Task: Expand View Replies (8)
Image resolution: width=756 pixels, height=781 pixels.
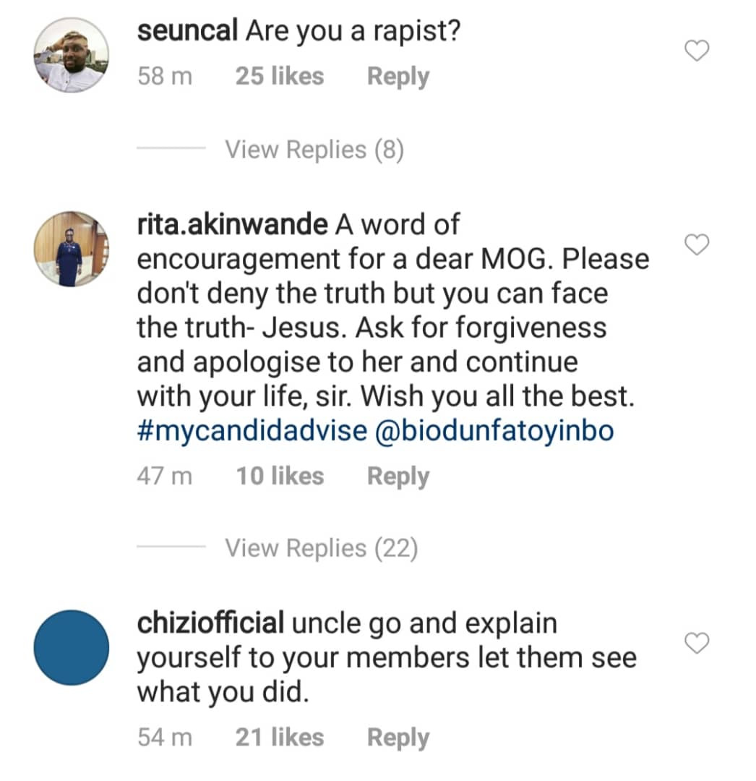Action: (314, 150)
